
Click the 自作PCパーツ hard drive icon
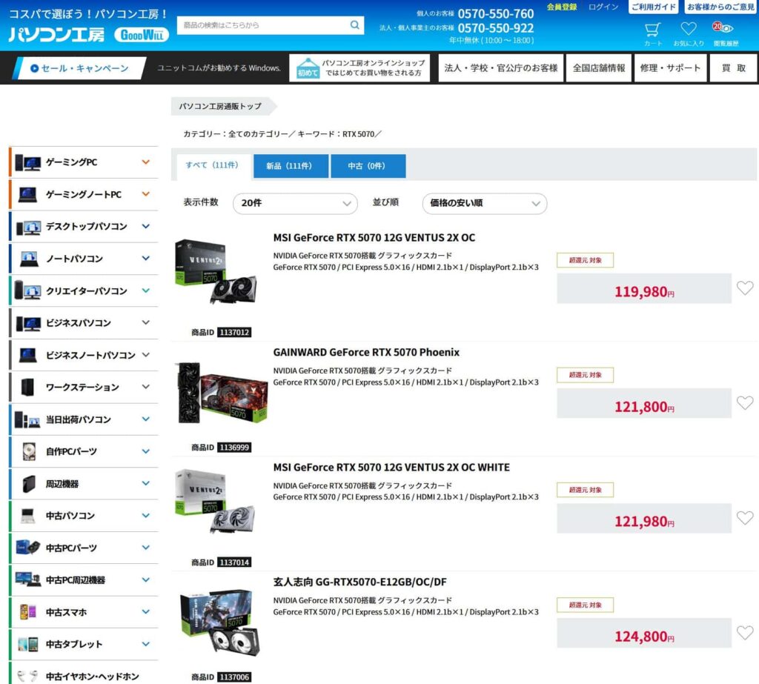29,451
